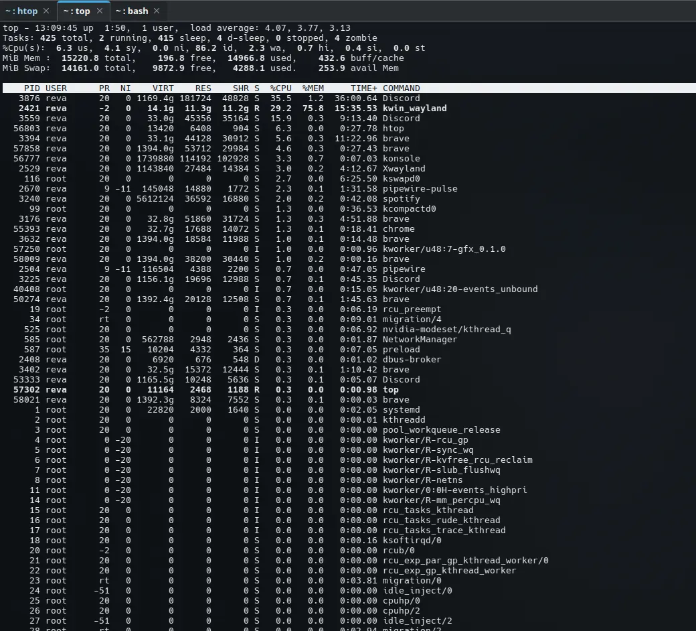Select the spotify process command
This screenshot has height=631, width=696.
click(402, 199)
